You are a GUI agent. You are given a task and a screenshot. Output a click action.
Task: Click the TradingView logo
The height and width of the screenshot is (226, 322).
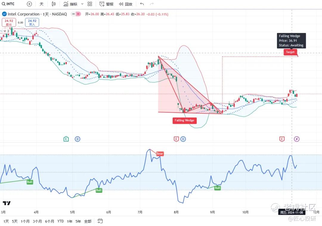pyautogui.click(x=7, y=203)
